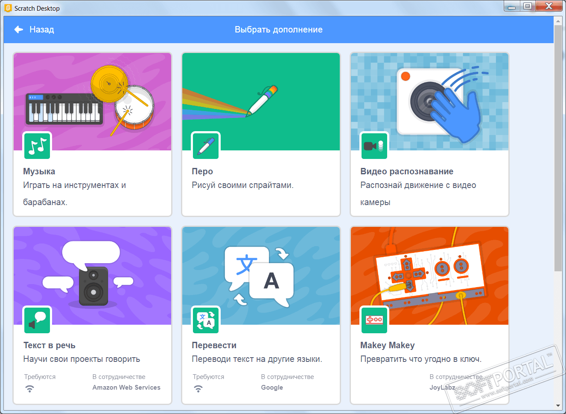The height and width of the screenshot is (414, 566).
Task: Choose the Видео распознавание camera badge icon
Action: pyautogui.click(x=374, y=146)
